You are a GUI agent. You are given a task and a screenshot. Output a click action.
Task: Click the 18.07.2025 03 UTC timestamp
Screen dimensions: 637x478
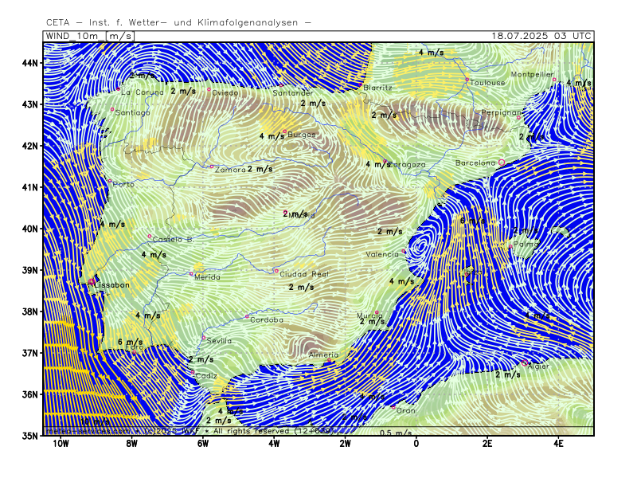click(541, 36)
